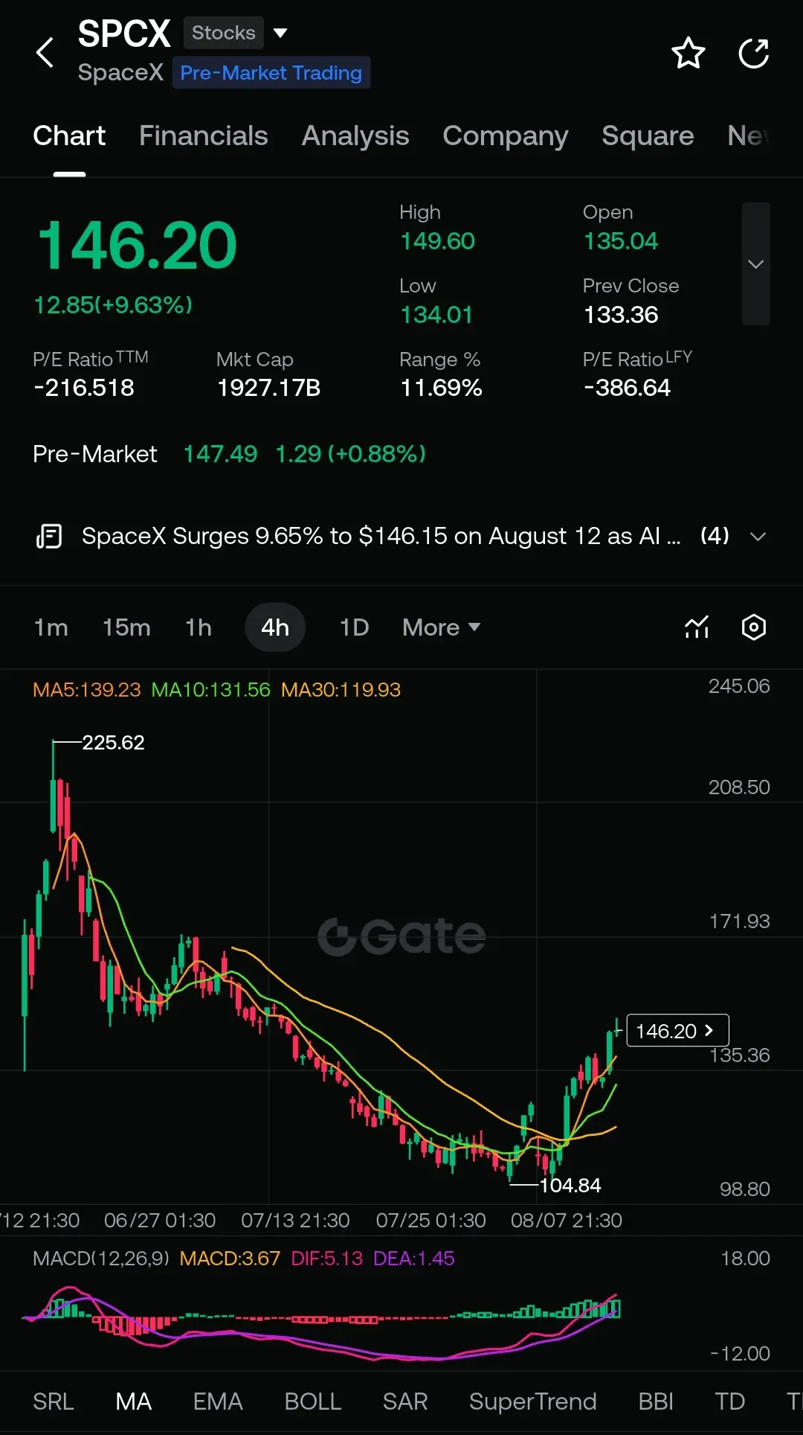The height and width of the screenshot is (1435, 803).
Task: Tap the 146.20 current price tag
Action: pos(677,1031)
